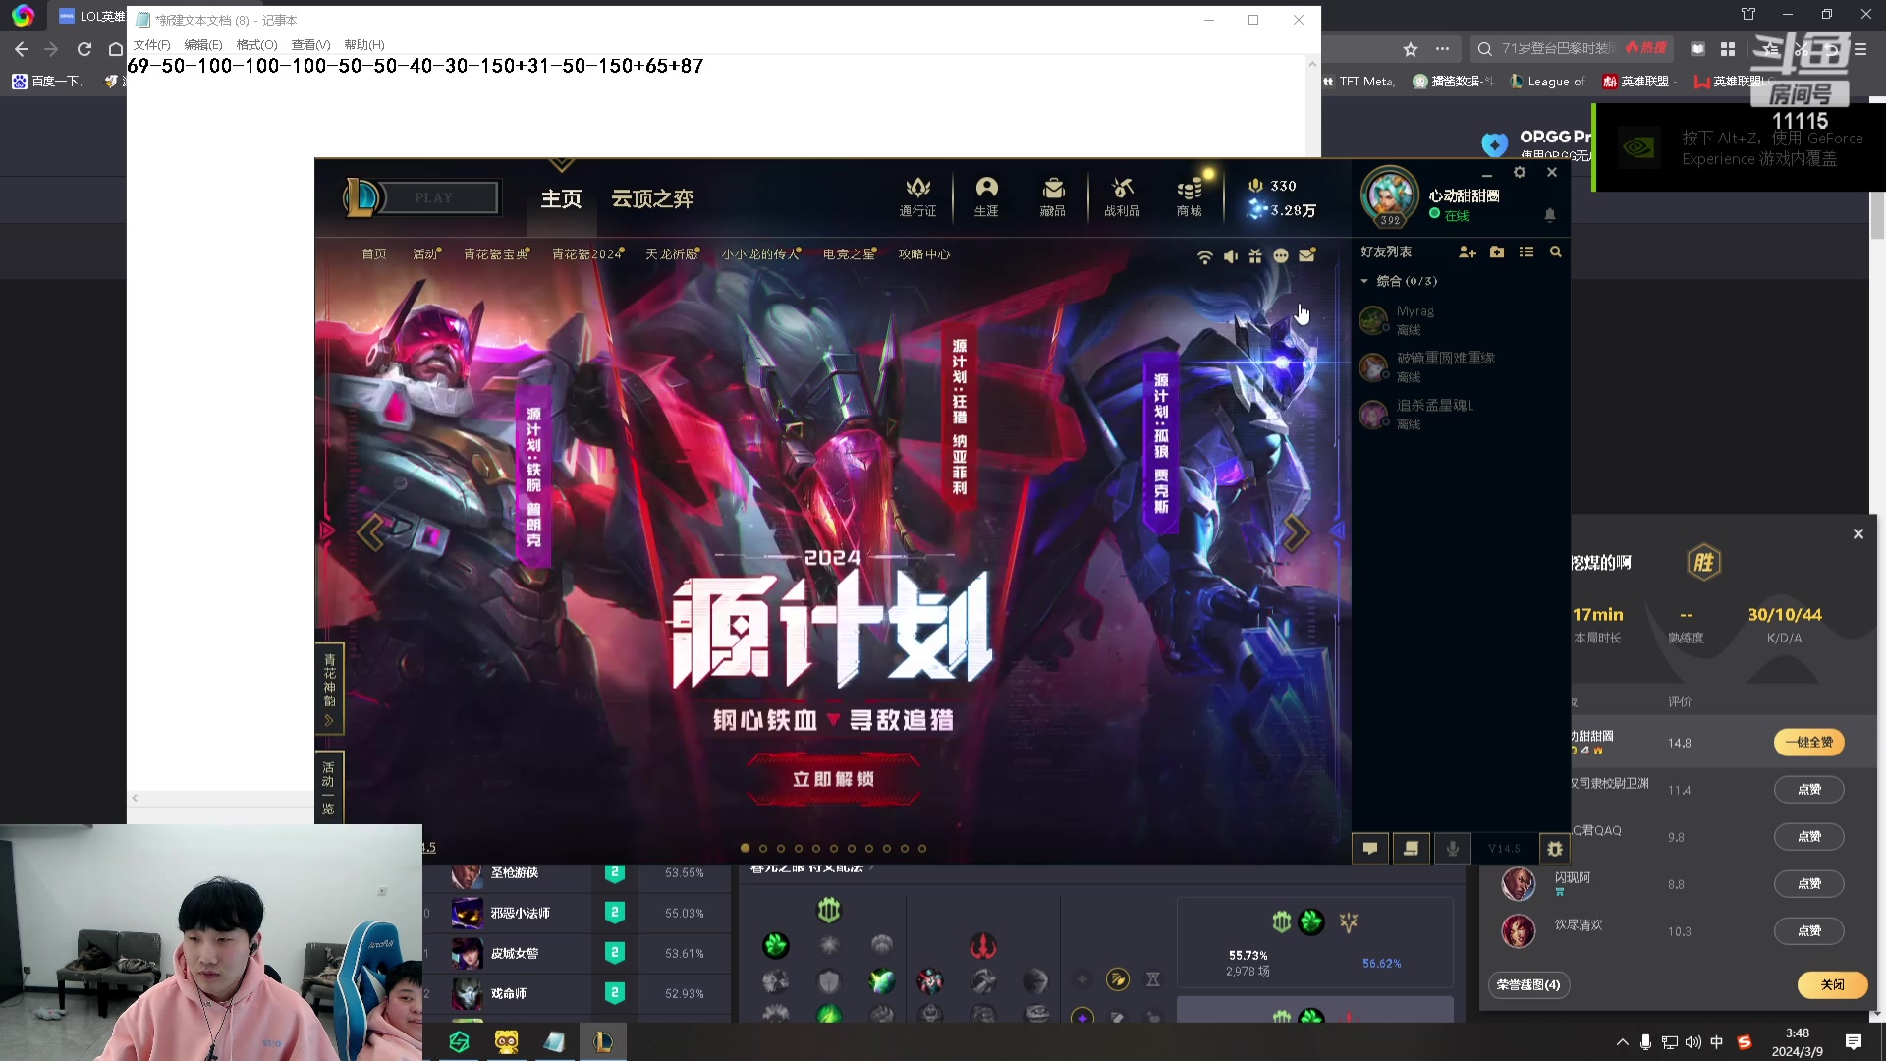Click the yellow 关闭 button
Screen dimensions: 1886x1061
[1832, 985]
